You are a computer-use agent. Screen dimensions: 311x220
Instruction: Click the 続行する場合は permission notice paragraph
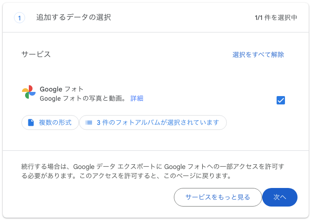pos(153,171)
